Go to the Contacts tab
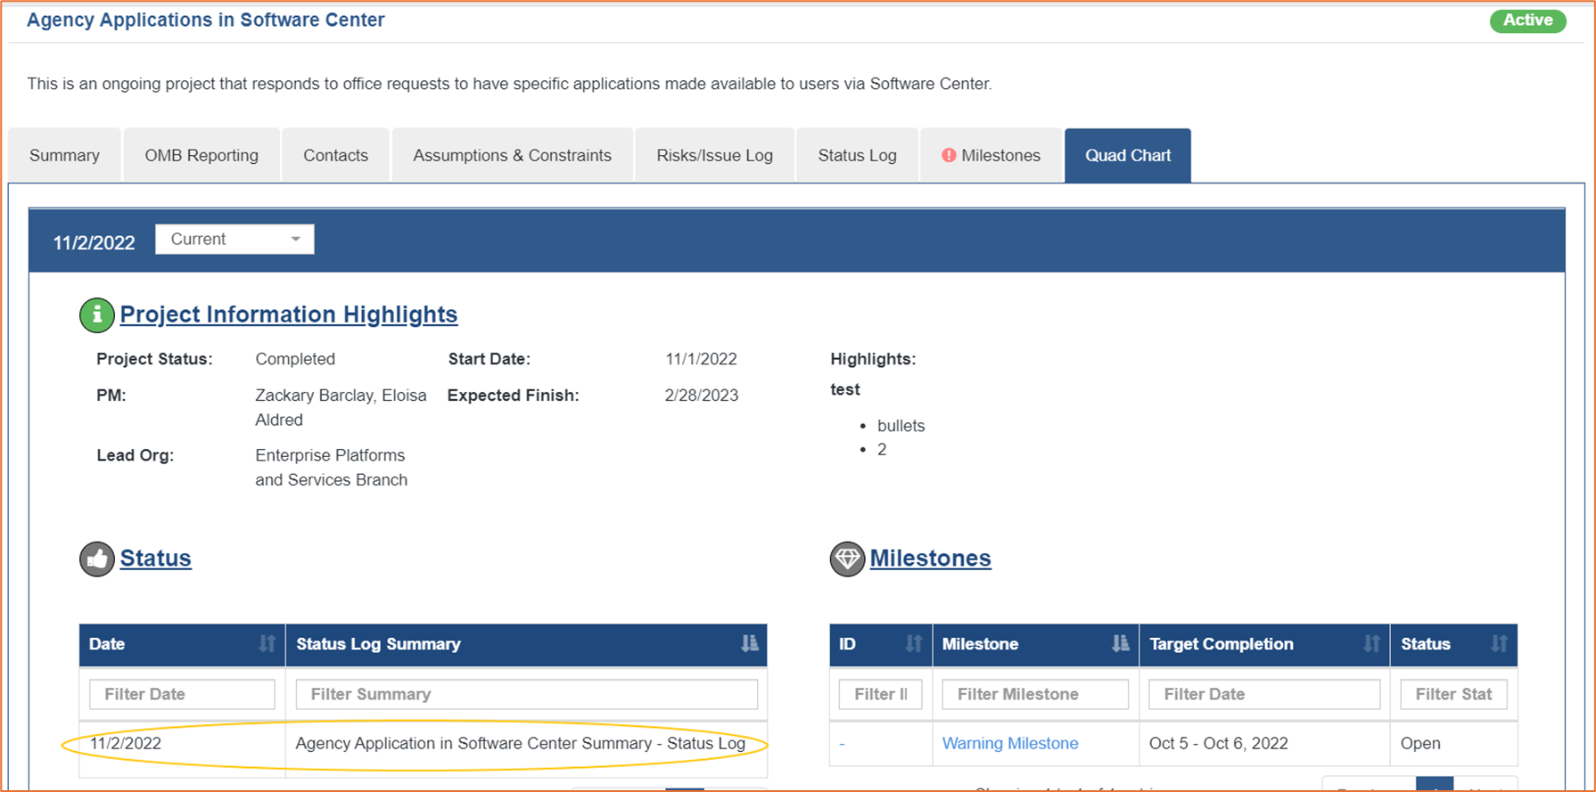1596x792 pixels. pyautogui.click(x=335, y=156)
